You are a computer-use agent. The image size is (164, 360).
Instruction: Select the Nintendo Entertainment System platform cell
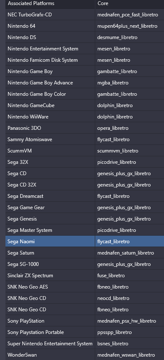coord(50,49)
